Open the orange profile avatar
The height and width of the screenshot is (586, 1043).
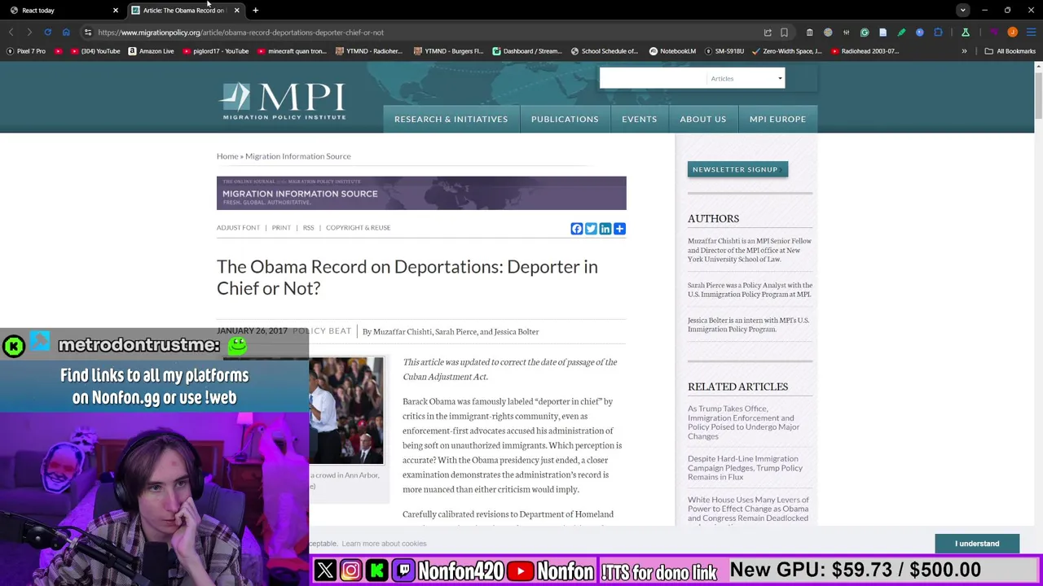1013,33
